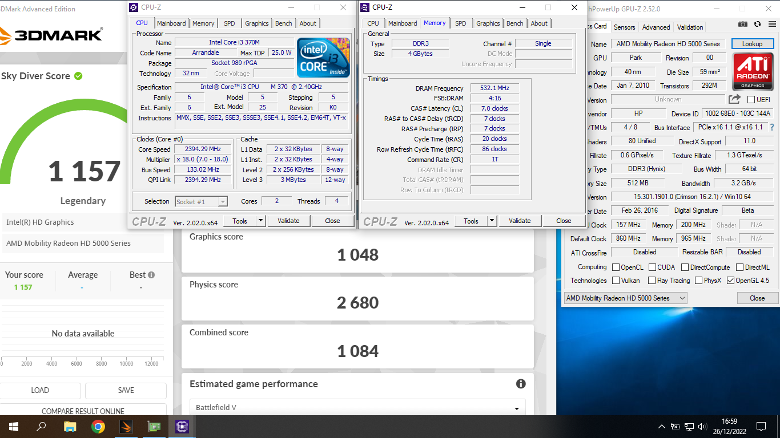
Task: Switch to GPU-Z taskbar icon
Action: (x=154, y=426)
